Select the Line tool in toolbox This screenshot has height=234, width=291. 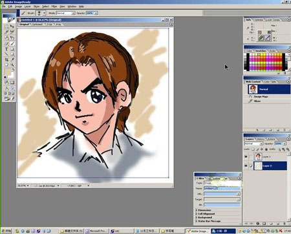pos(6,54)
